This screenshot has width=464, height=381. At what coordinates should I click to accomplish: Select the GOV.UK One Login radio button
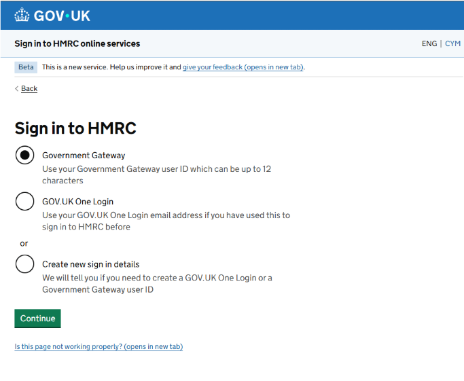(x=25, y=202)
